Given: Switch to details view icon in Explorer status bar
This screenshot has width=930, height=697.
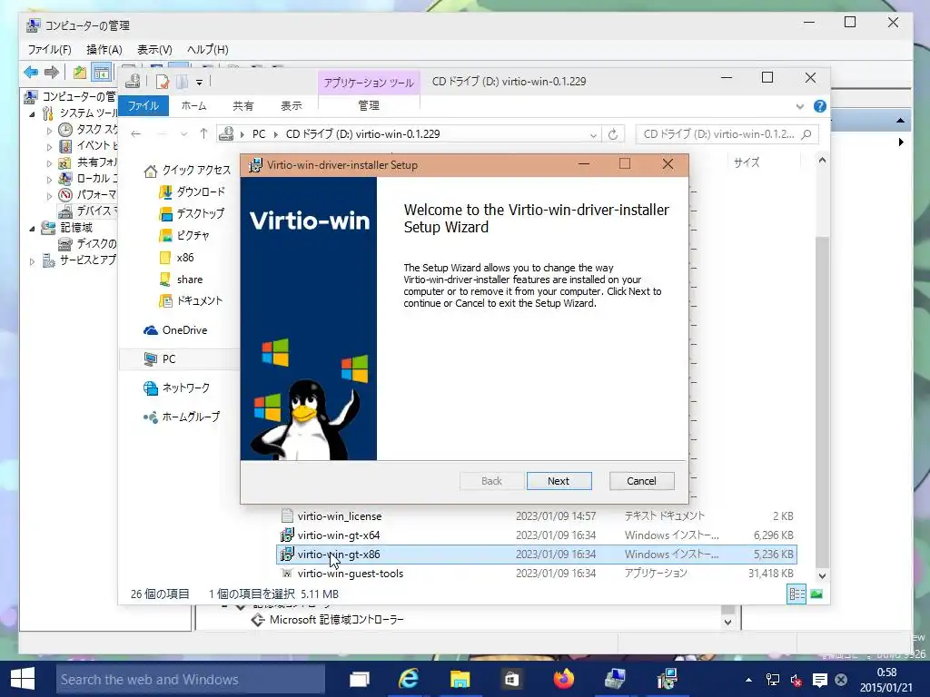Looking at the screenshot, I should [x=796, y=594].
